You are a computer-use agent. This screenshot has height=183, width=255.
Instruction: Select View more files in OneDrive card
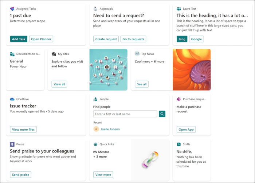point(23,129)
